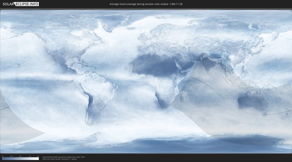
Task: Click the NASA satellite data credit line
Action: click(64, 157)
